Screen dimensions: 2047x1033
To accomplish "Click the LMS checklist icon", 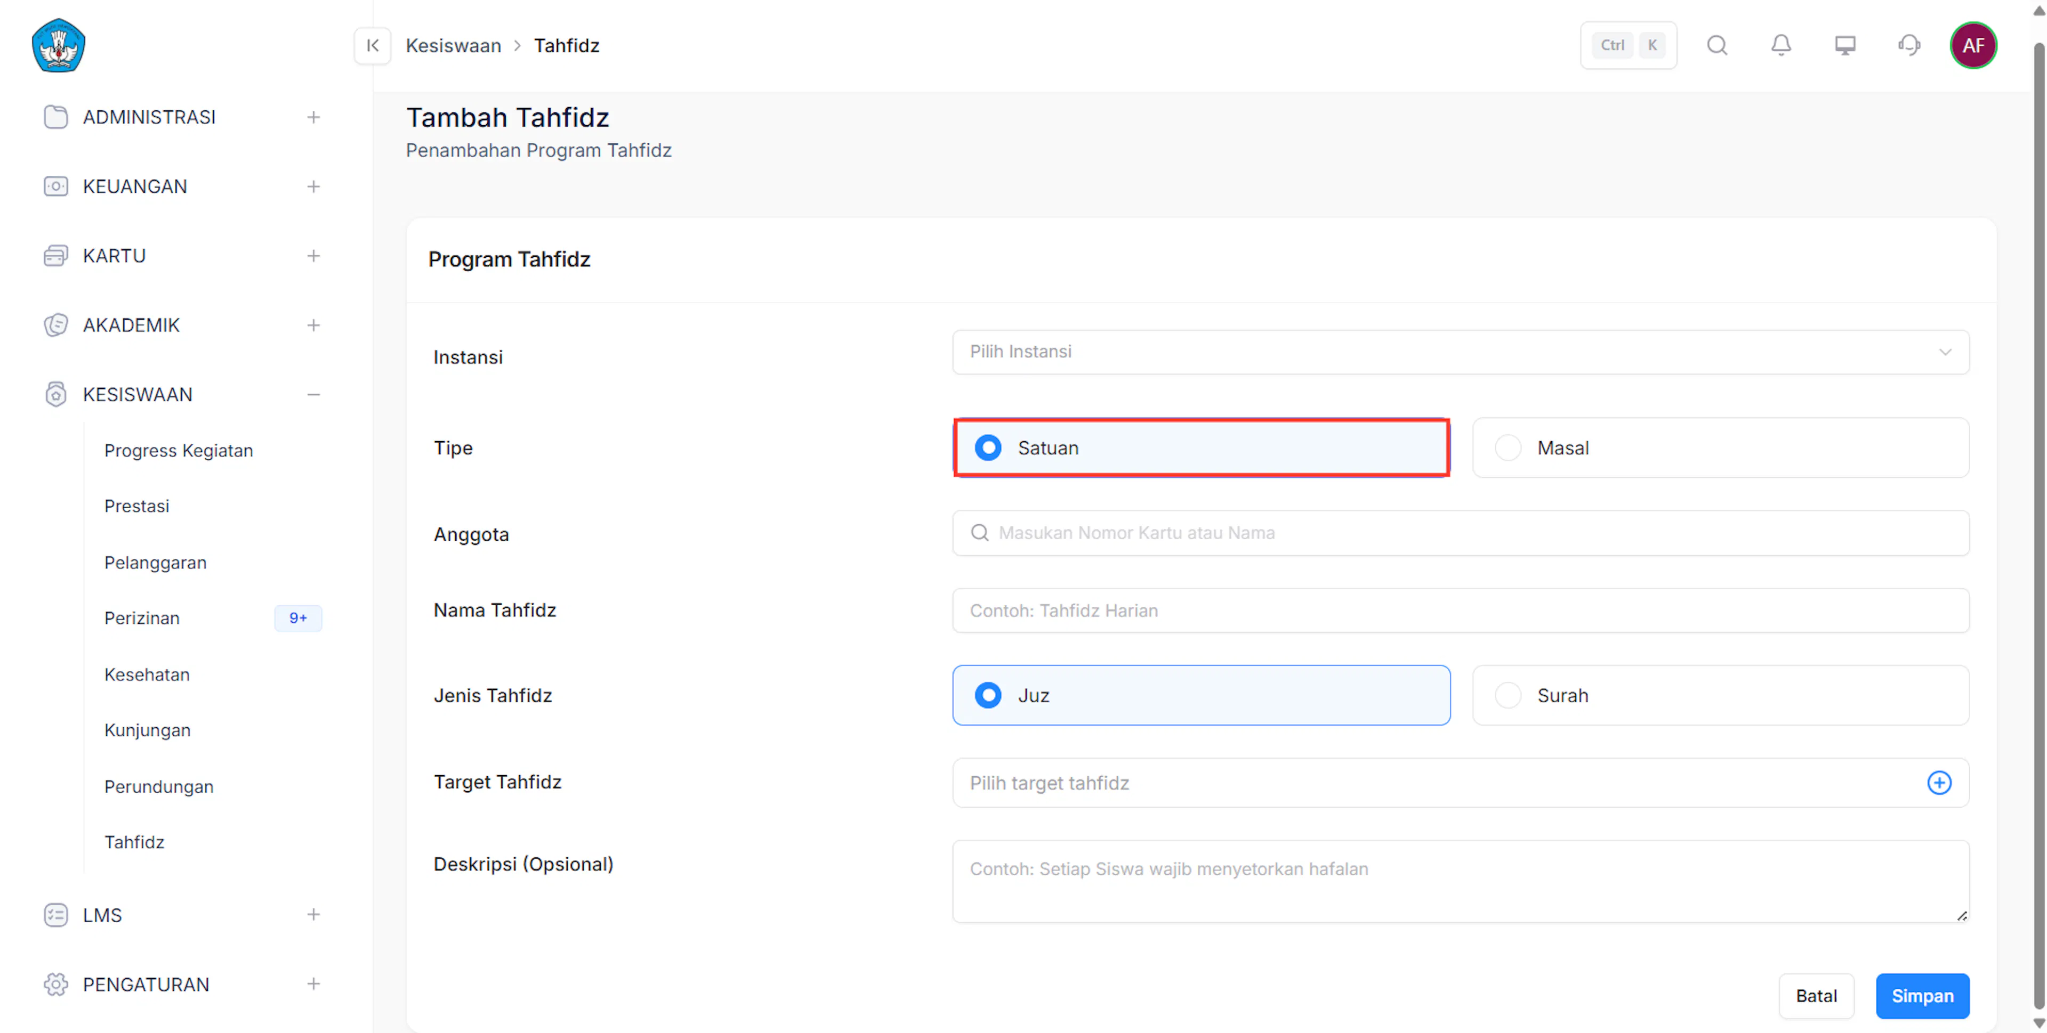I will point(55,915).
